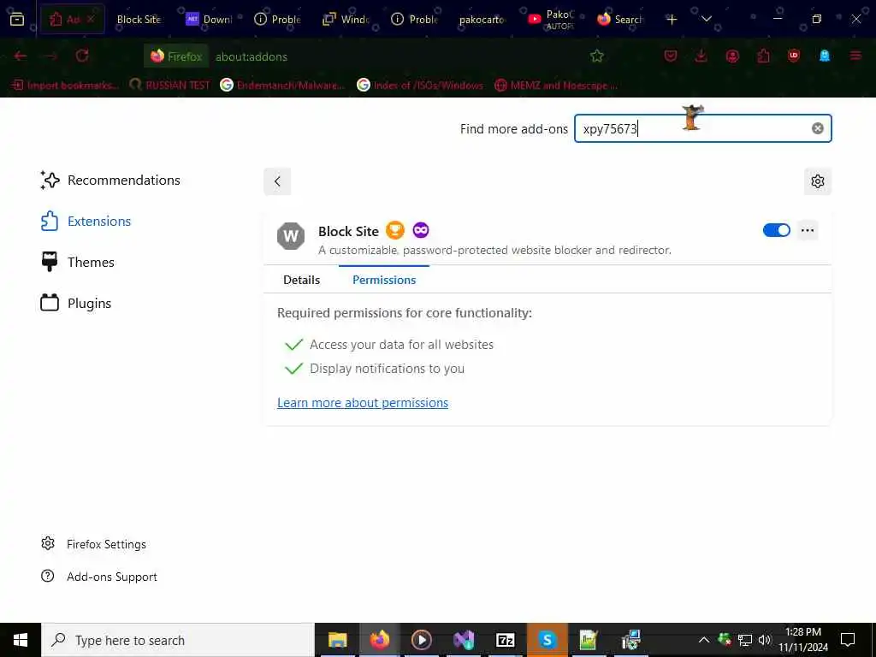
Task: Click the blue ghost extension icon
Action: tap(825, 56)
